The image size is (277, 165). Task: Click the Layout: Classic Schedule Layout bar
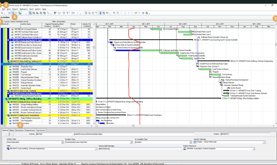26,21
